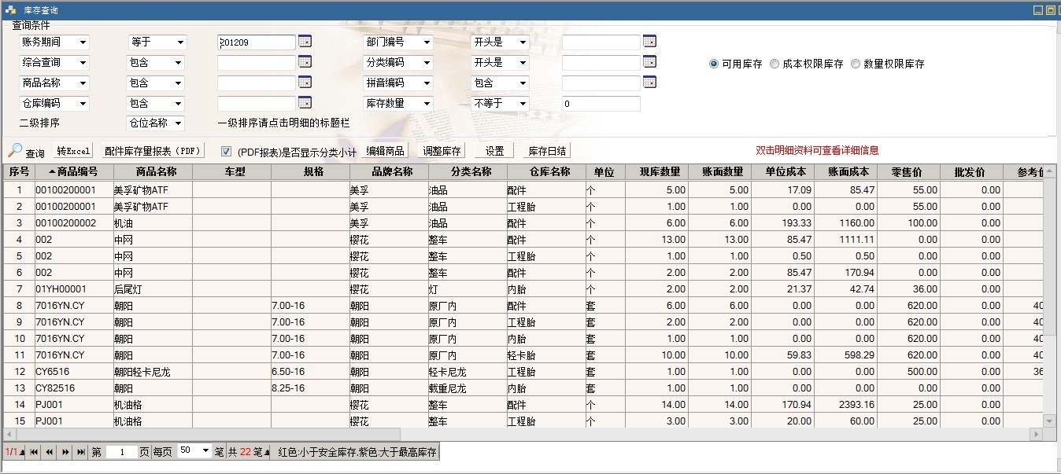Click the 仓库名称 column header

546,171
